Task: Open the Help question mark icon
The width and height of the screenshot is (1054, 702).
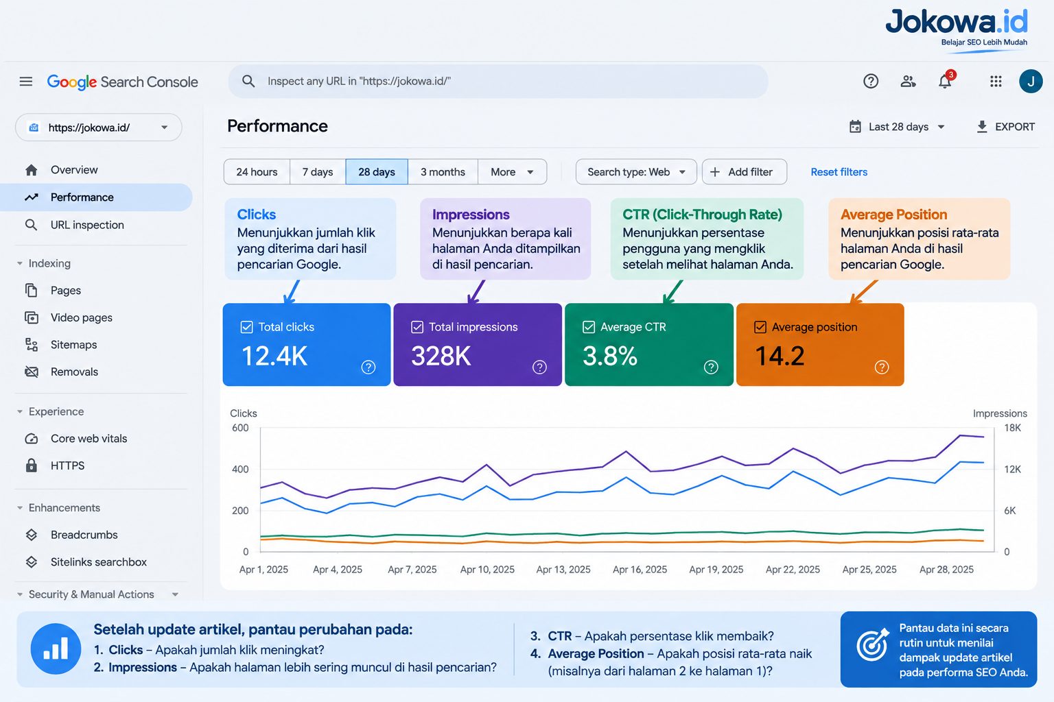Action: [871, 82]
